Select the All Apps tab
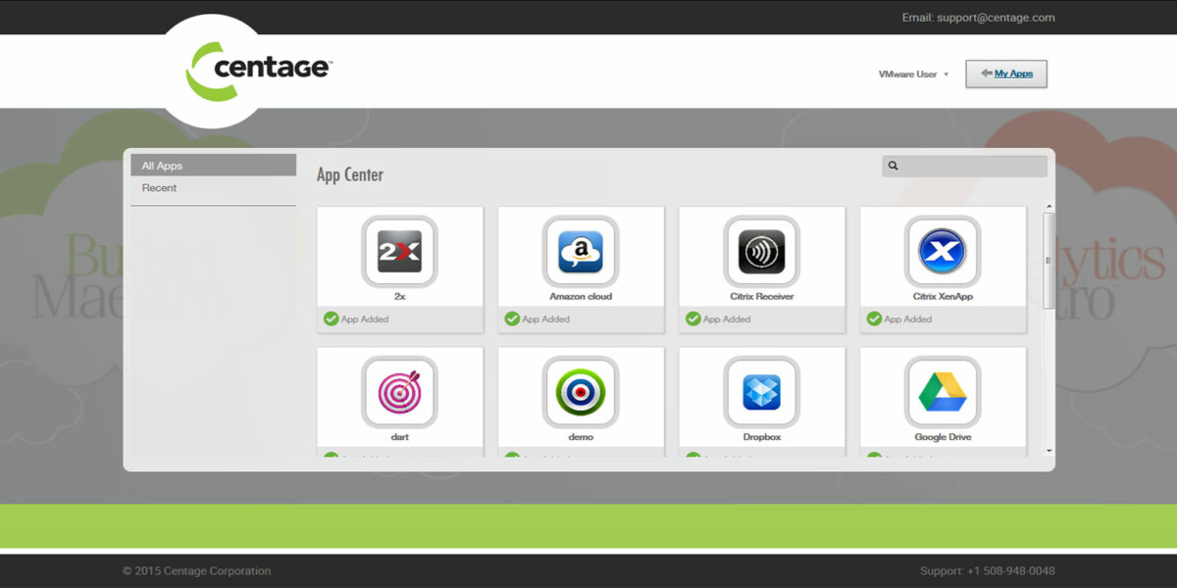The height and width of the screenshot is (588, 1177). (213, 166)
